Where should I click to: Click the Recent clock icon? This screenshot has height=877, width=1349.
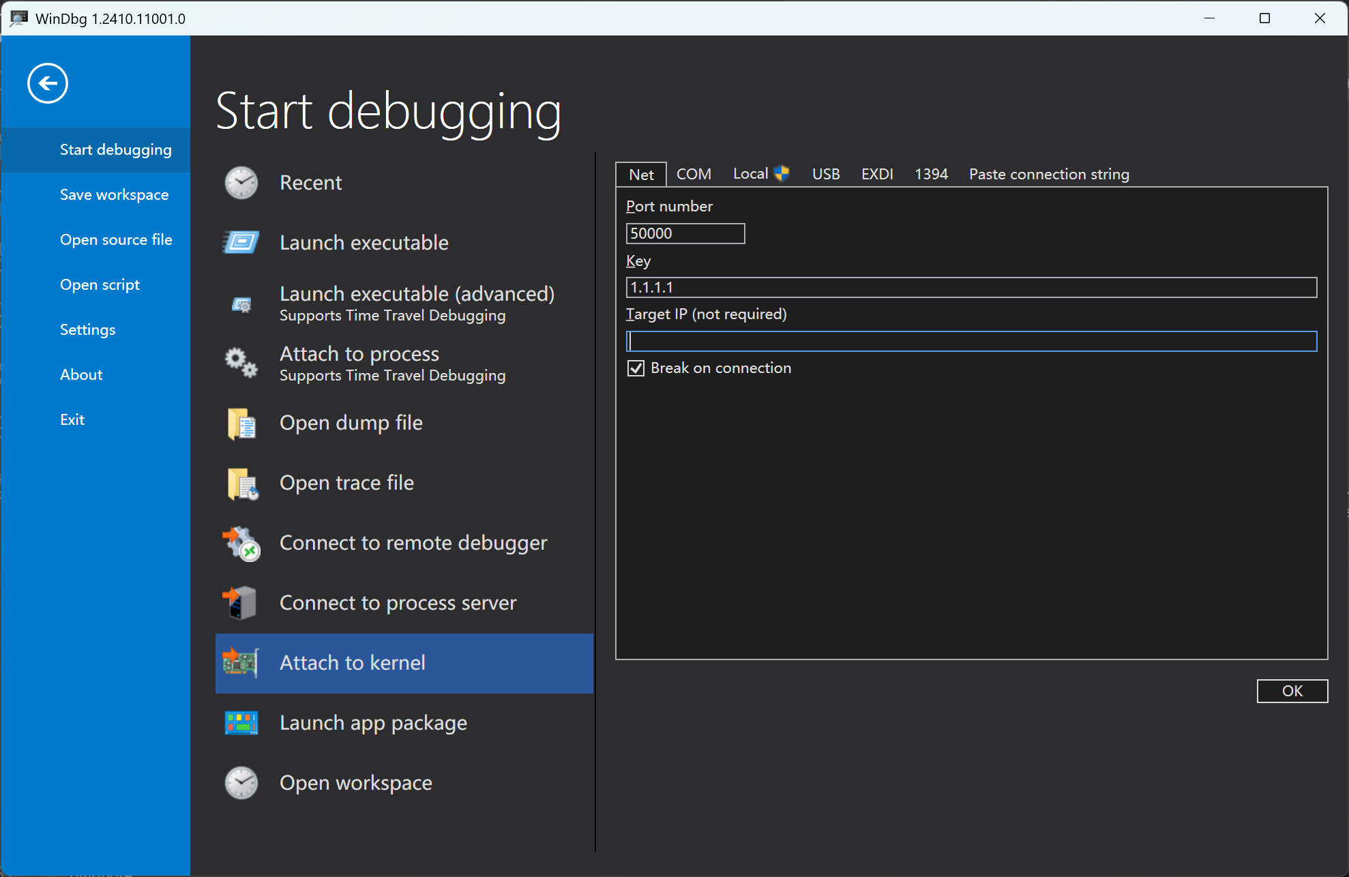tap(241, 183)
